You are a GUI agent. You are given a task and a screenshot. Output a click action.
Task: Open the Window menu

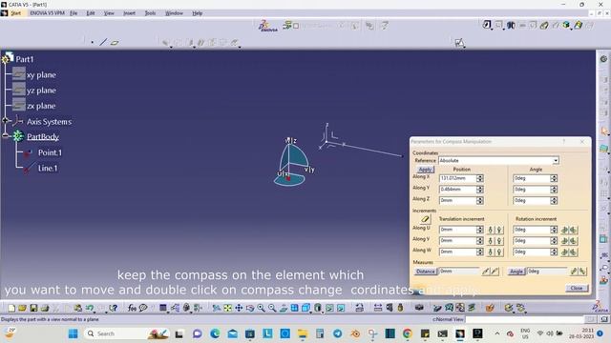174,13
